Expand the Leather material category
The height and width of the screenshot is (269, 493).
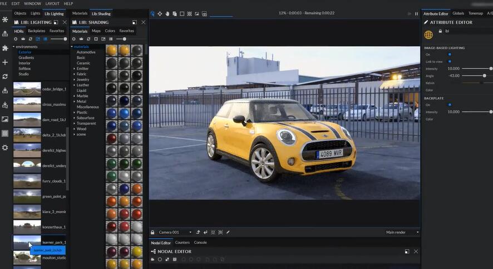[x=75, y=85]
